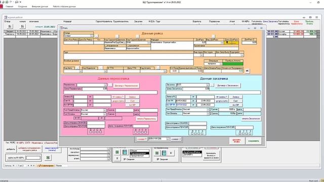Click the green Прибыль Агента field
This screenshot has height=182, width=324.
233,64
